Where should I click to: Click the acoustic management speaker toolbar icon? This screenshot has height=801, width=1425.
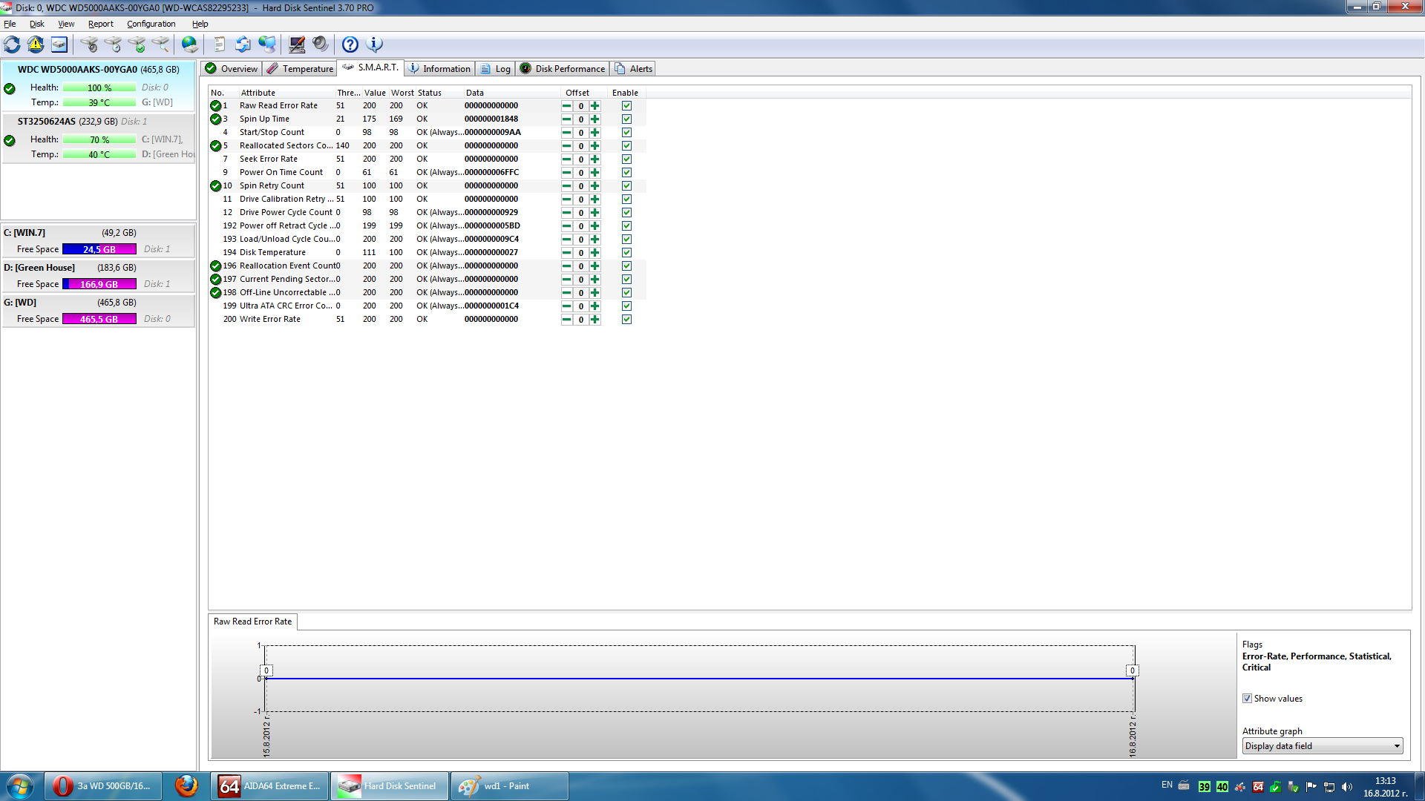tap(321, 44)
